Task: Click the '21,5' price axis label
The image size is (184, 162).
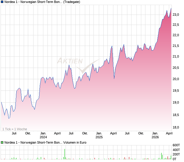Action: (x=176, y=46)
